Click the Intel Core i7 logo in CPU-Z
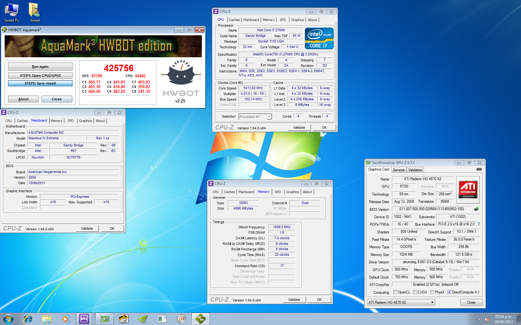The image size is (521, 325). pyautogui.click(x=319, y=38)
